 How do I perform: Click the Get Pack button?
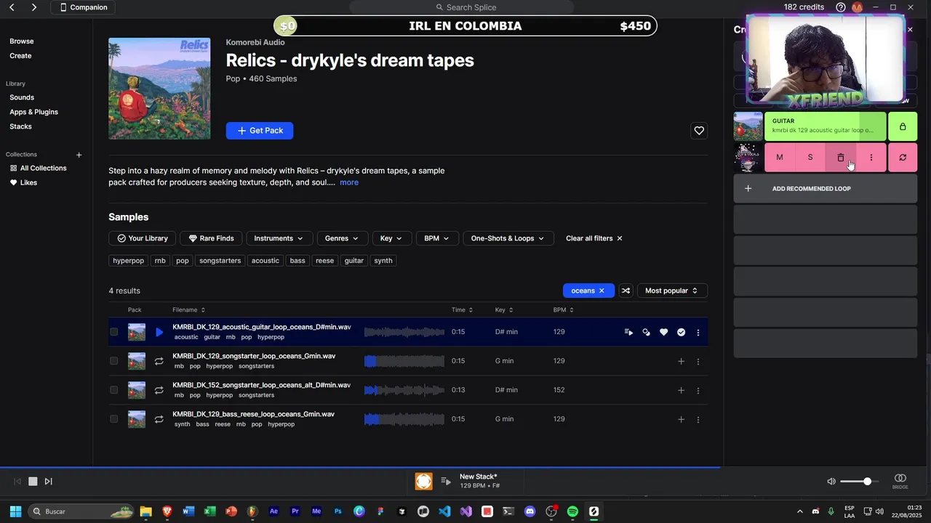point(260,131)
